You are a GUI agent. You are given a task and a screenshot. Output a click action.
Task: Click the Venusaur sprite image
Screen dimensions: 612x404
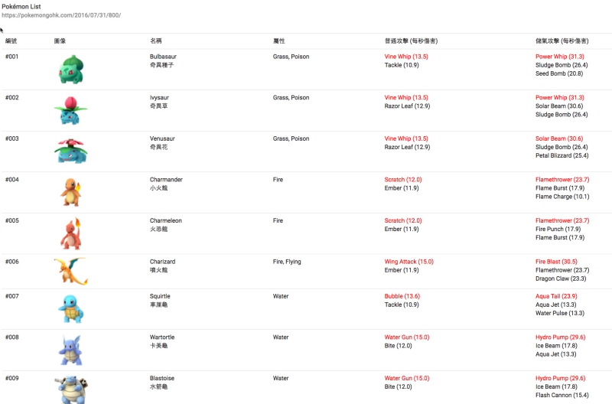point(70,151)
